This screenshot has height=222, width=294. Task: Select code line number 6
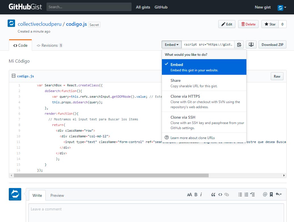coord(19,114)
